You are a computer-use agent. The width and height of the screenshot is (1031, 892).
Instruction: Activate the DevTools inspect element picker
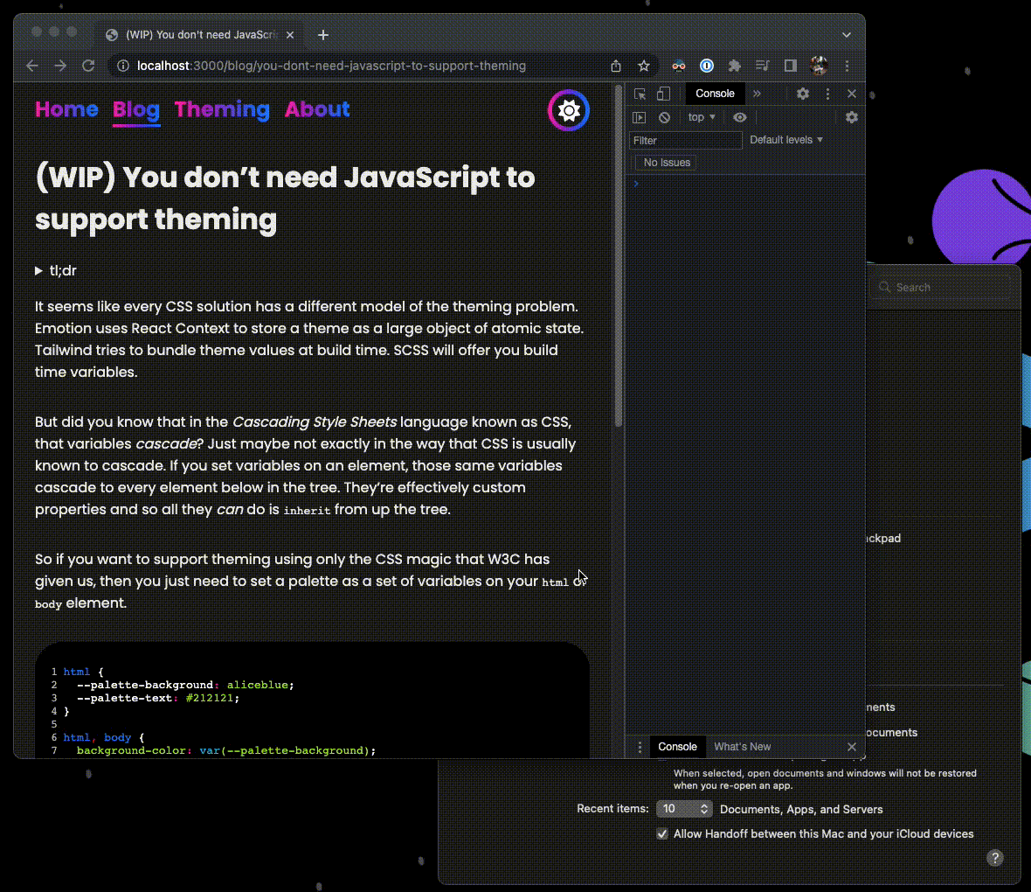click(640, 94)
